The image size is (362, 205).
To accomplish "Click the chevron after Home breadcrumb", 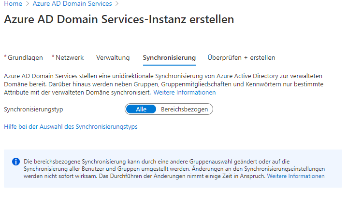I will 27,4.
